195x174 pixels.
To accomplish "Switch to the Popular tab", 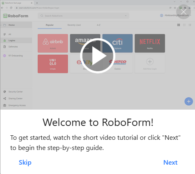I will pos(49,25).
